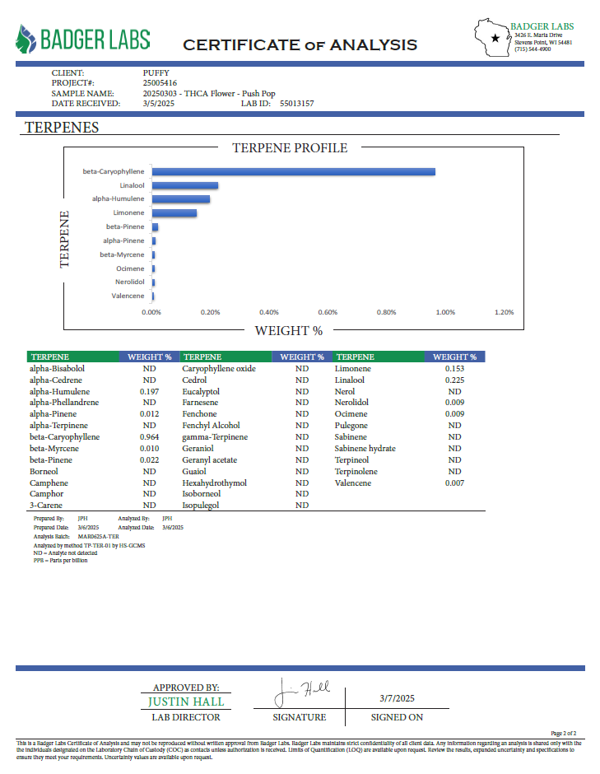Click the Limonene bar in the chart
This screenshot has width=600, height=774.
pyautogui.click(x=174, y=213)
